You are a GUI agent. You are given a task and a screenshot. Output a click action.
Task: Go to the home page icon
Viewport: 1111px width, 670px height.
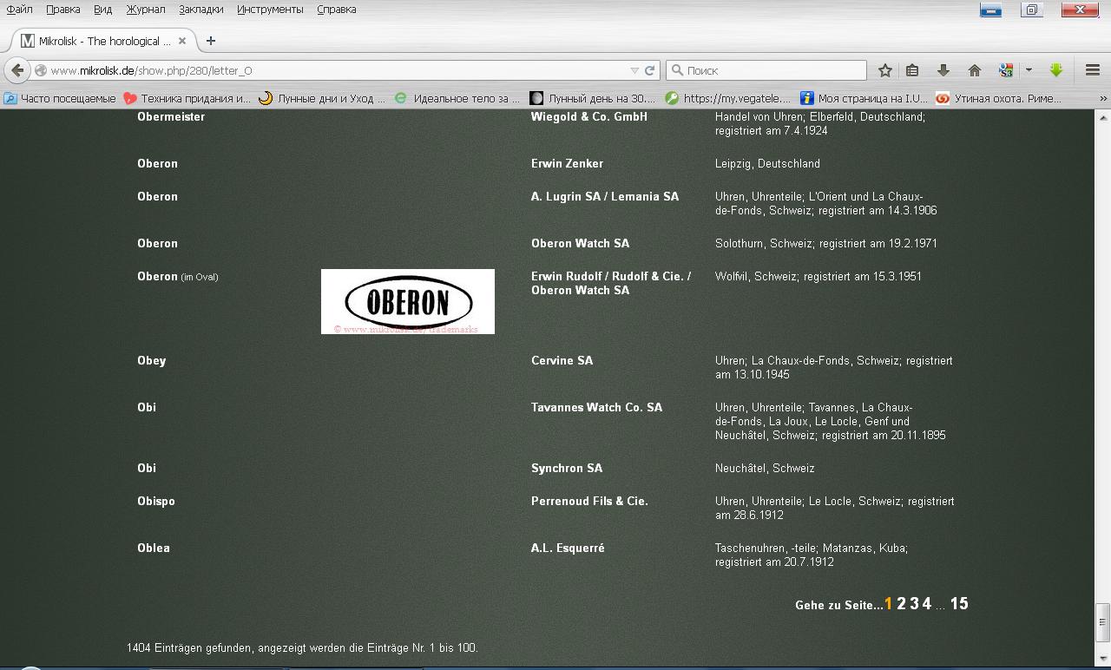click(x=975, y=70)
